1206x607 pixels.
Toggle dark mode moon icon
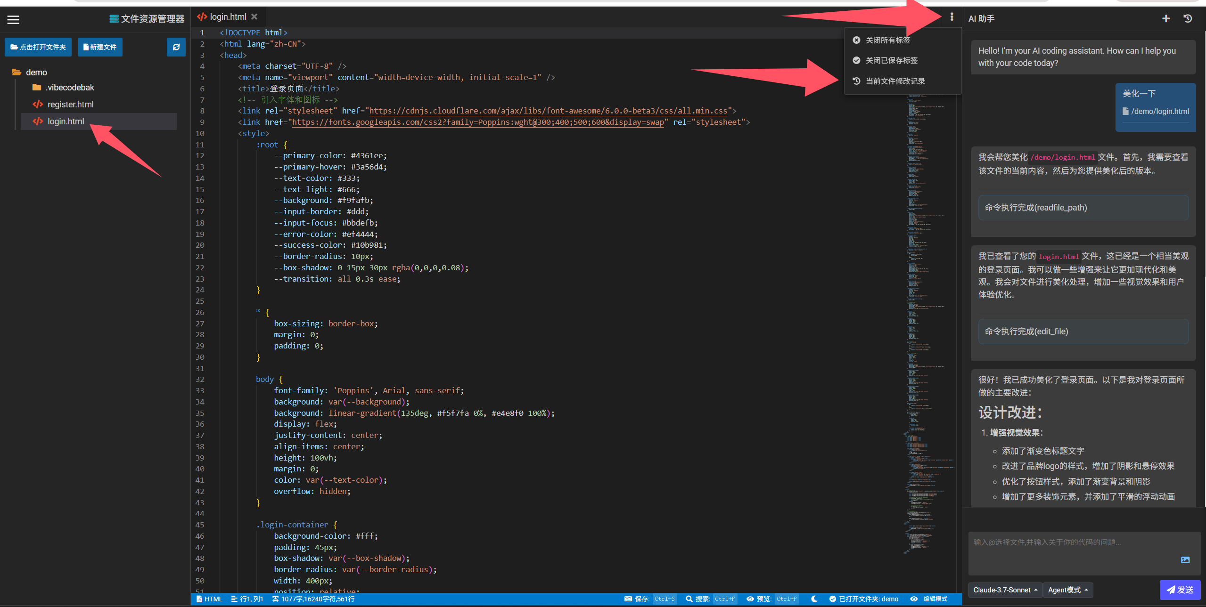(x=814, y=599)
